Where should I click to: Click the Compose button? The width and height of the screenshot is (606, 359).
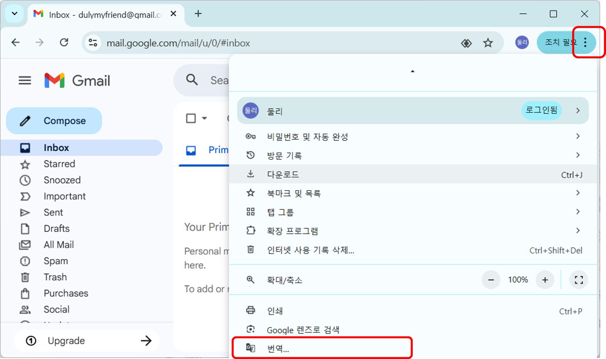click(x=54, y=121)
